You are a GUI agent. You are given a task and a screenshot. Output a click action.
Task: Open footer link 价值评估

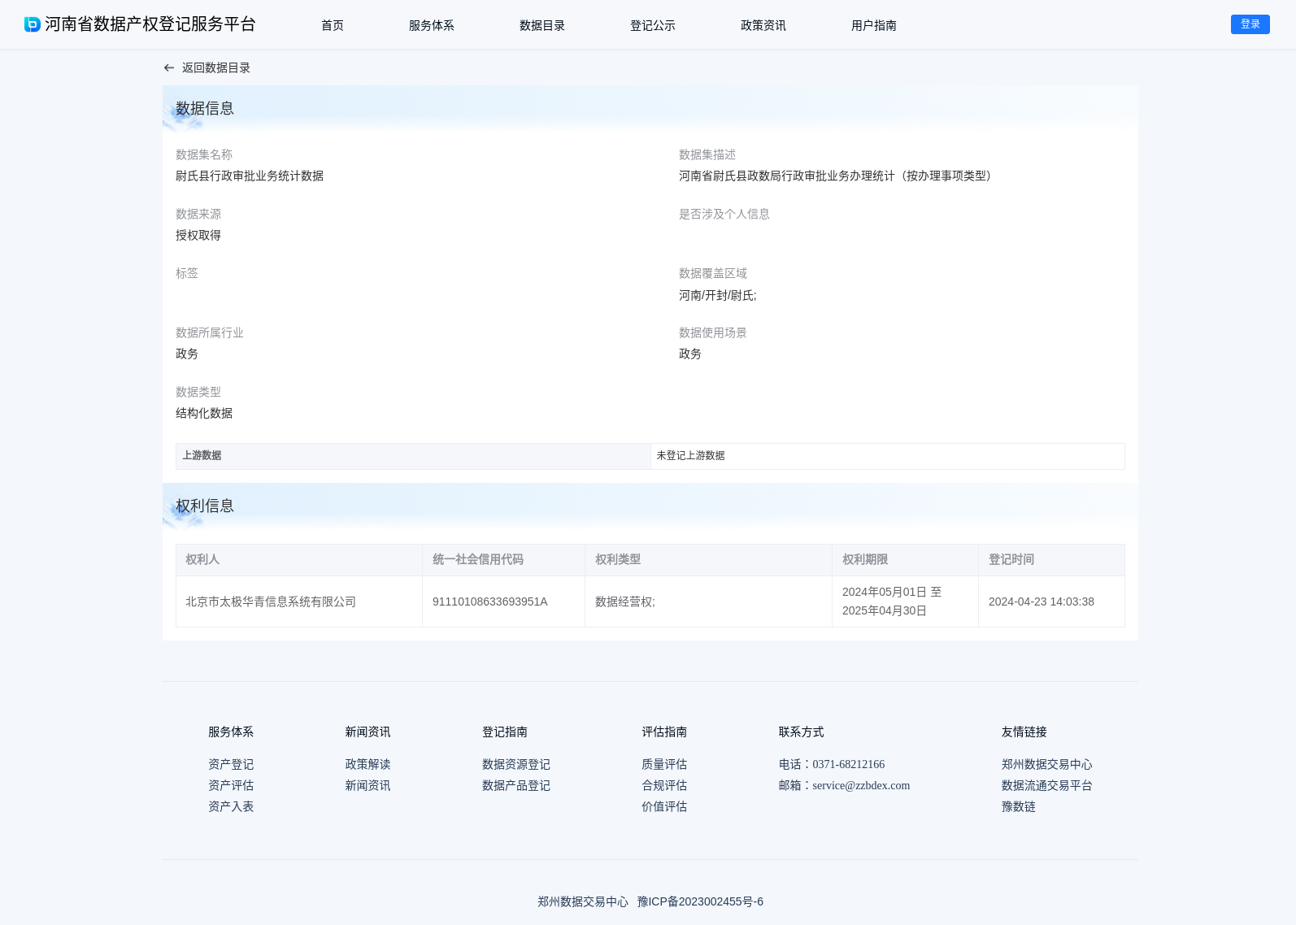pos(664,806)
